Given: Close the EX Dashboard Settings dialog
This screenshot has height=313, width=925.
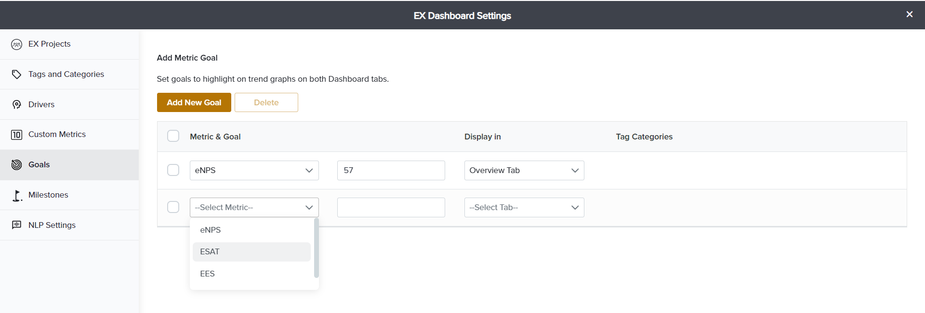Looking at the screenshot, I should point(909,14).
